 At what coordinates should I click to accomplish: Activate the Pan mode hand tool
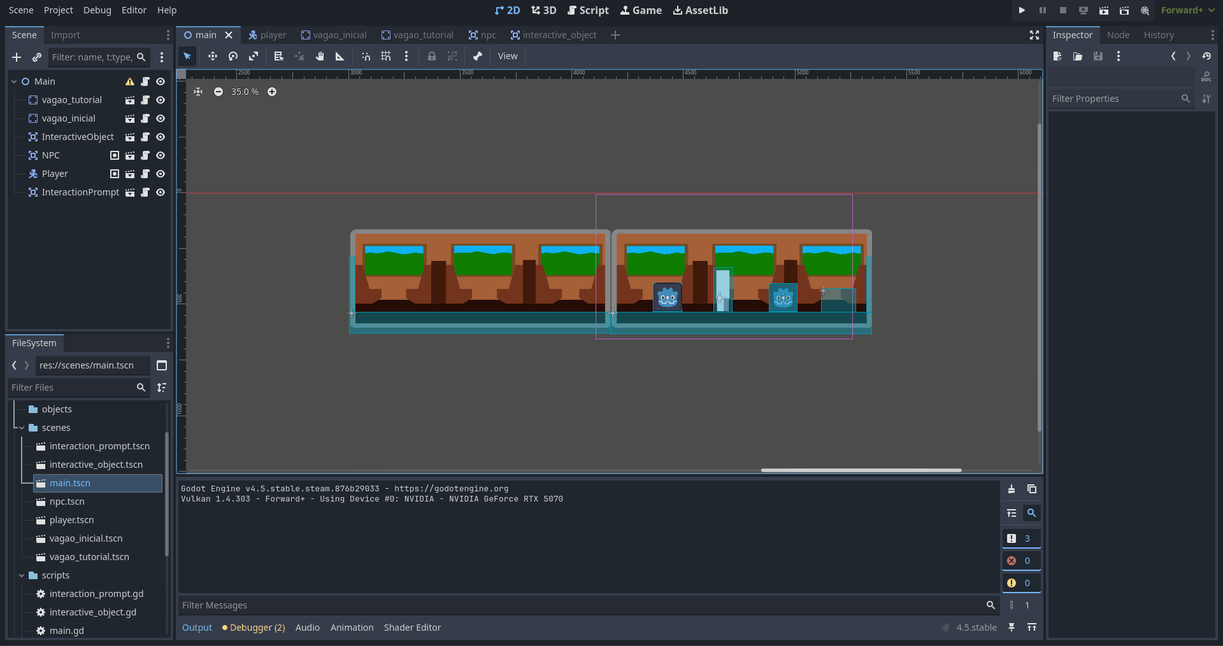tap(320, 57)
